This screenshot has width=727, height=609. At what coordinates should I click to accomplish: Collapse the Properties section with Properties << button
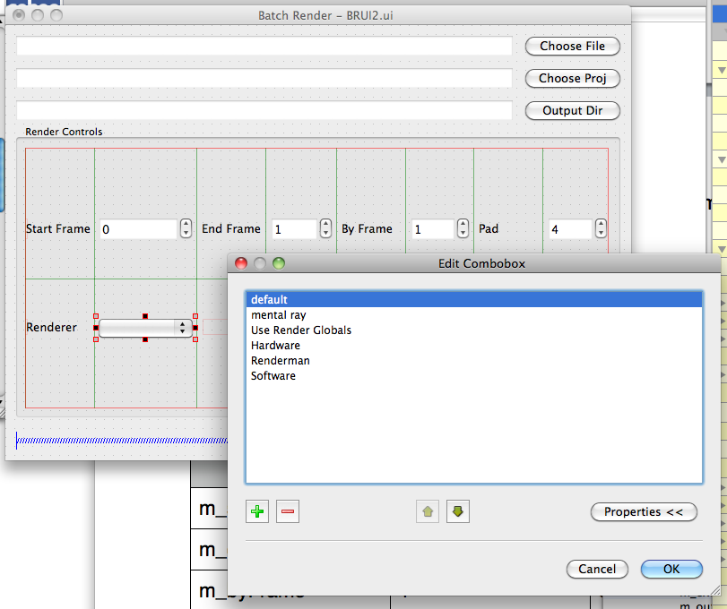tap(644, 511)
